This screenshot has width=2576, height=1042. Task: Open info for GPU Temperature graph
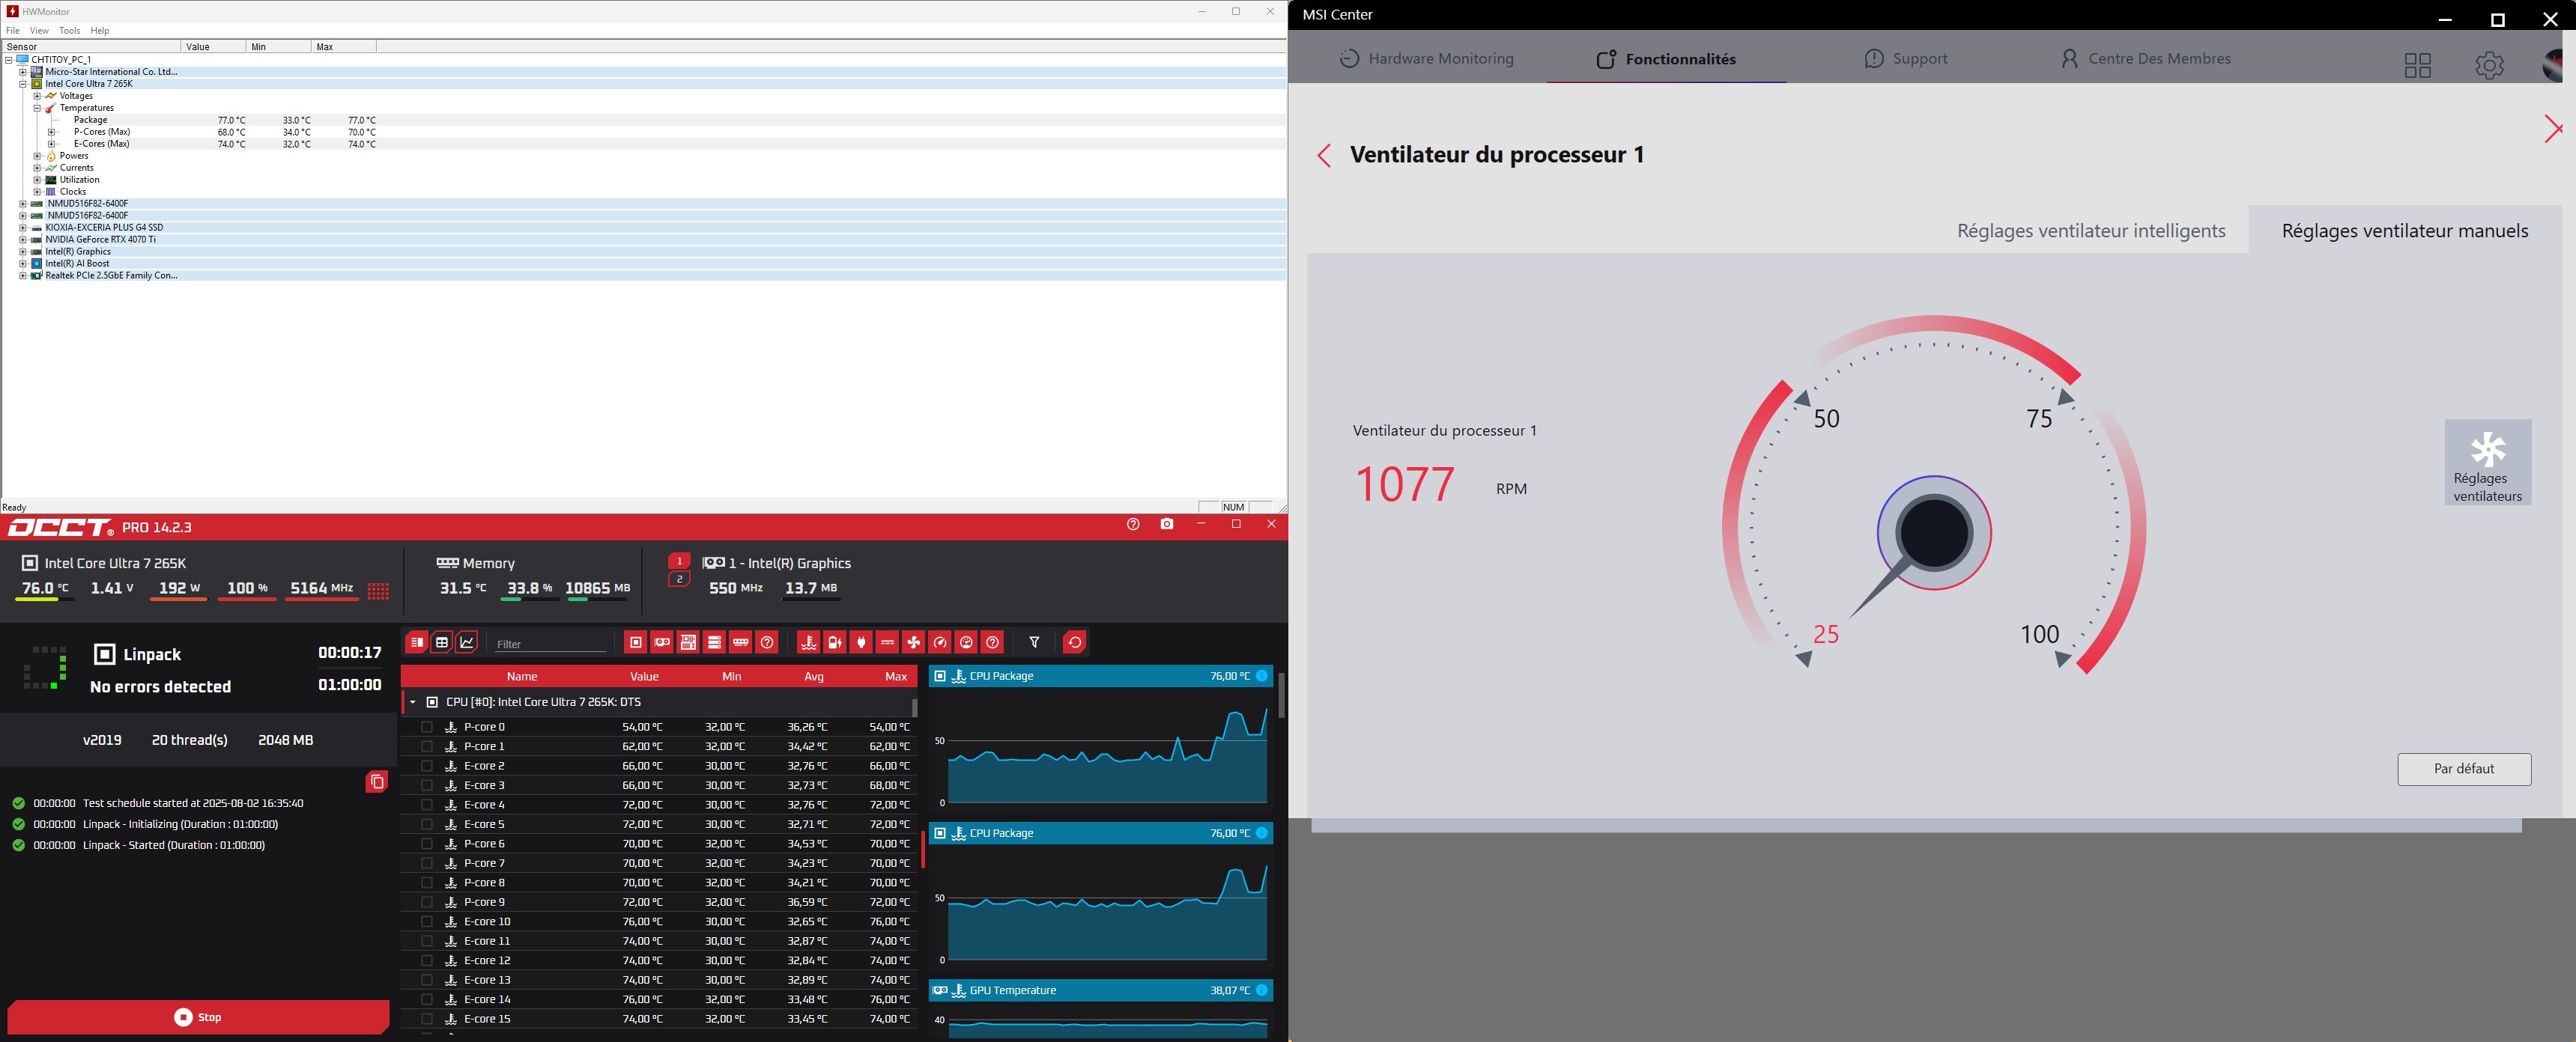(1262, 991)
